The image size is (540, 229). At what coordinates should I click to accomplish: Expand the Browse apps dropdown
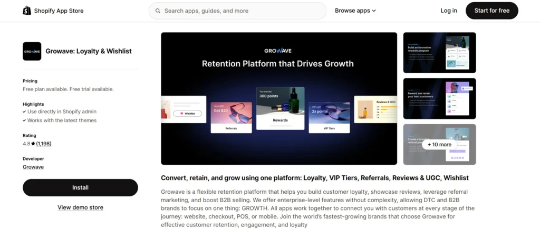pos(355,11)
